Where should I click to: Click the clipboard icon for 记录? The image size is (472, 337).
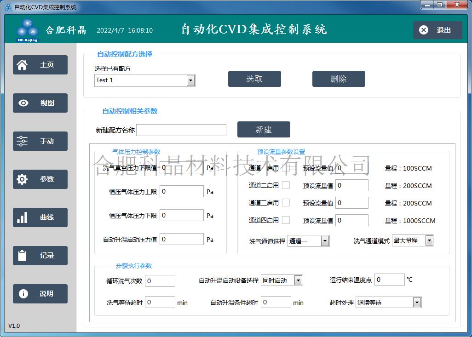pyautogui.click(x=22, y=256)
